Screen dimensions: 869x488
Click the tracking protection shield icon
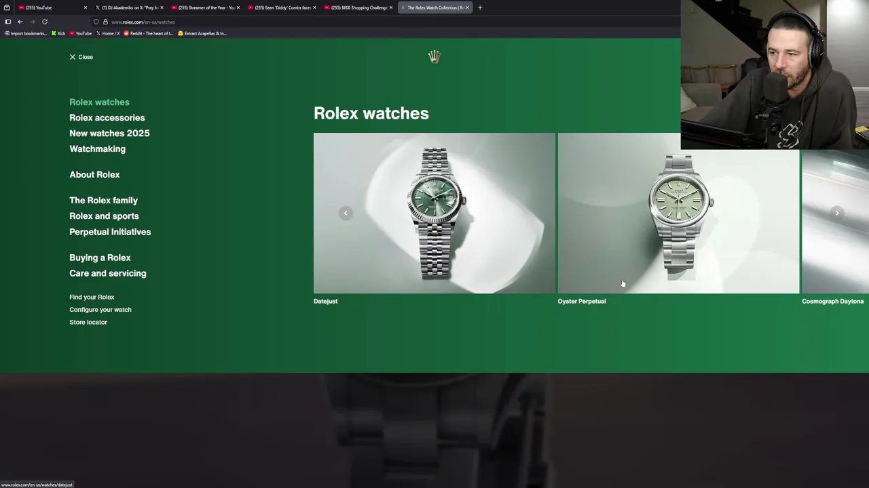click(96, 22)
